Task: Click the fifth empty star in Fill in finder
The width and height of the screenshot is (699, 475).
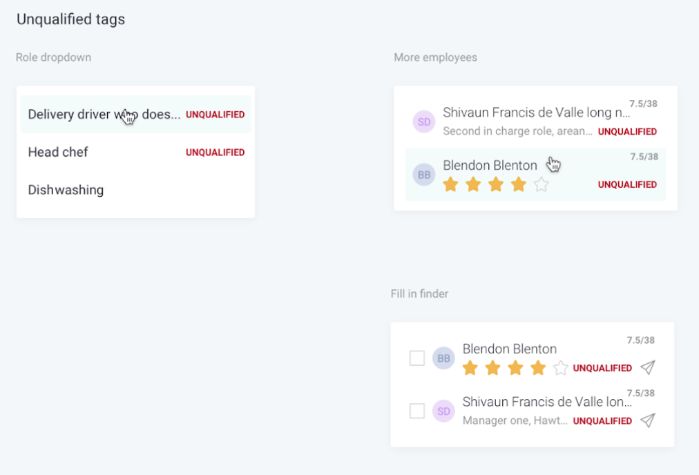Action: (561, 368)
